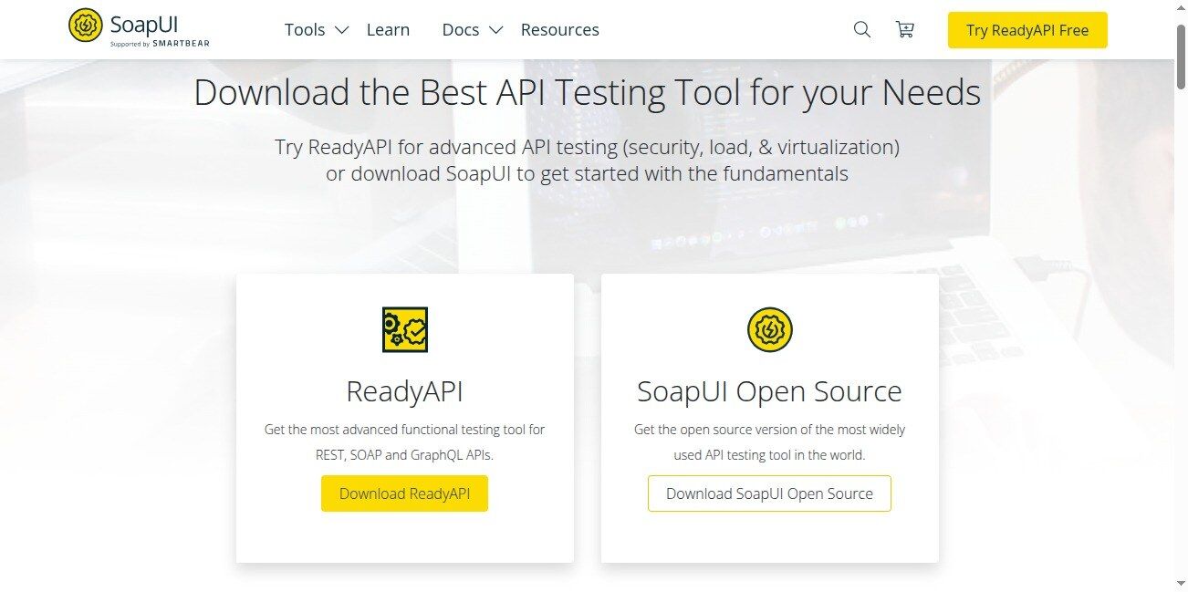Screen dimensions: 1188x592
Task: Click 'Get the most advanced functional testing' description
Action: point(404,441)
